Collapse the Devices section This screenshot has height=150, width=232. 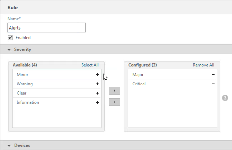9,146
